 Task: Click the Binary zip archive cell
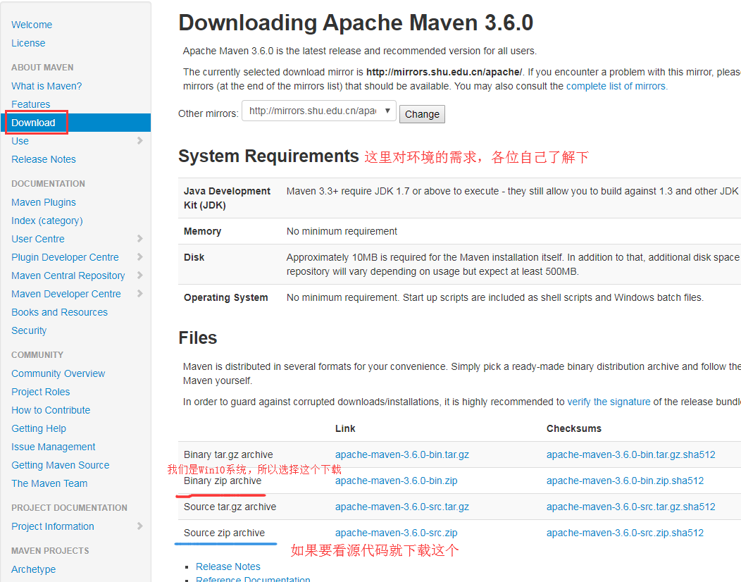(223, 481)
